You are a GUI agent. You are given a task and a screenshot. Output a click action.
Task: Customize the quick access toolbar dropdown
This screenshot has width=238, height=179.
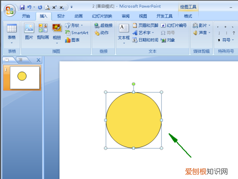click(71, 7)
